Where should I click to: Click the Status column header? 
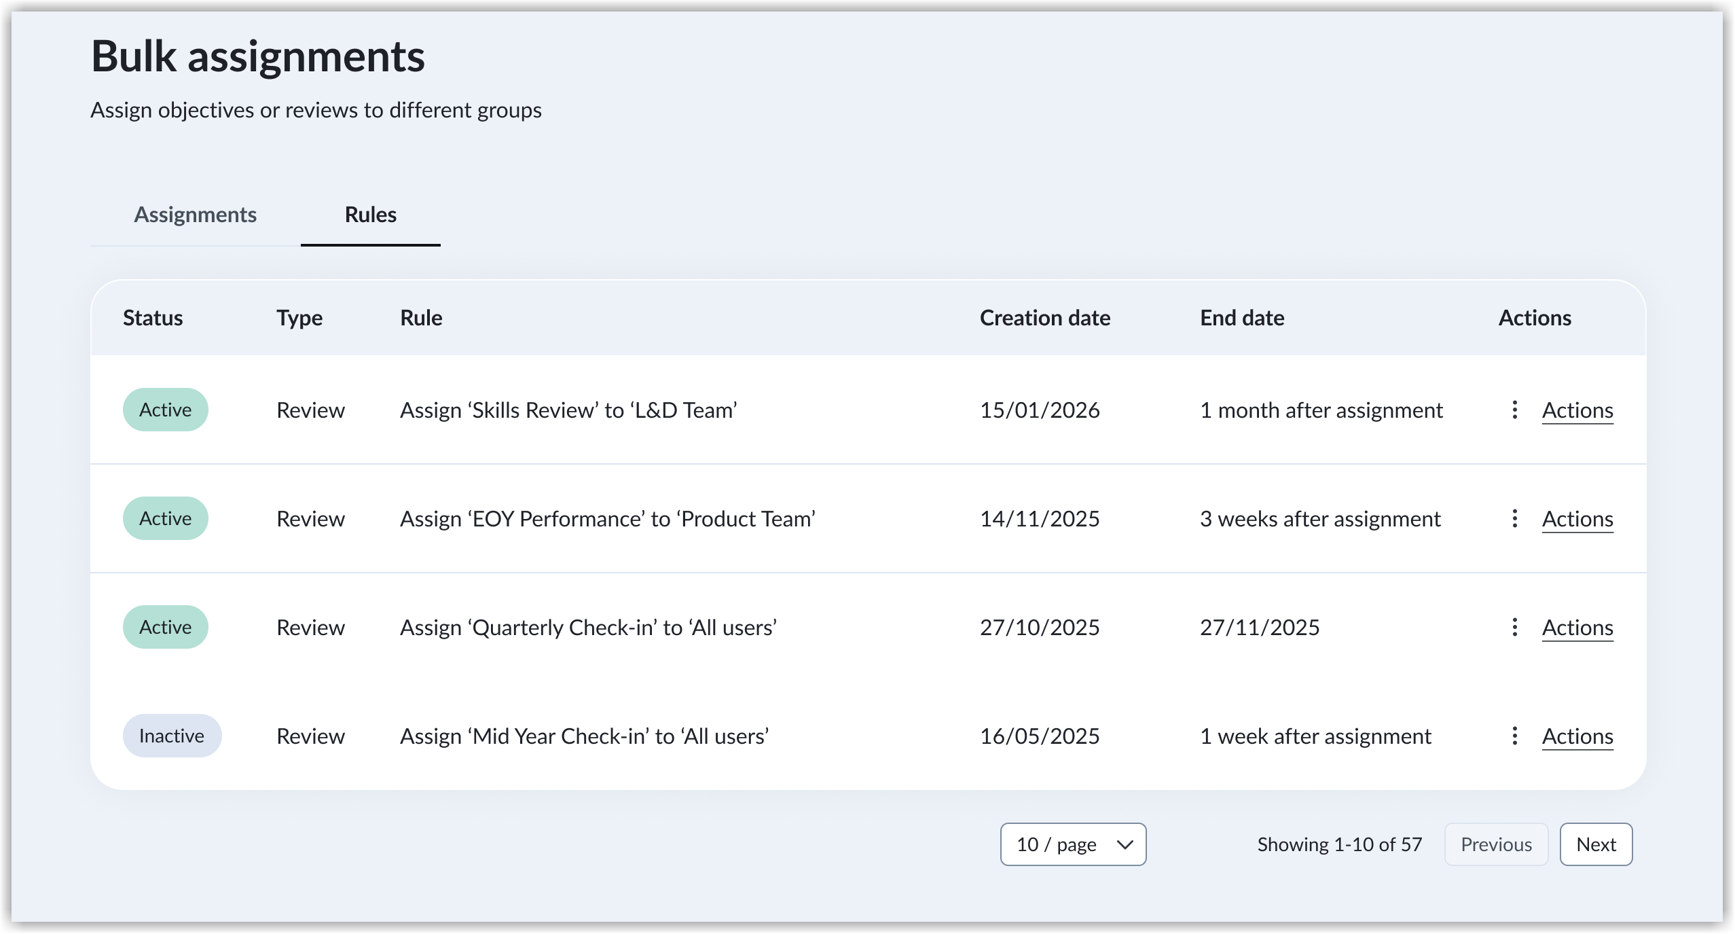[x=153, y=318]
